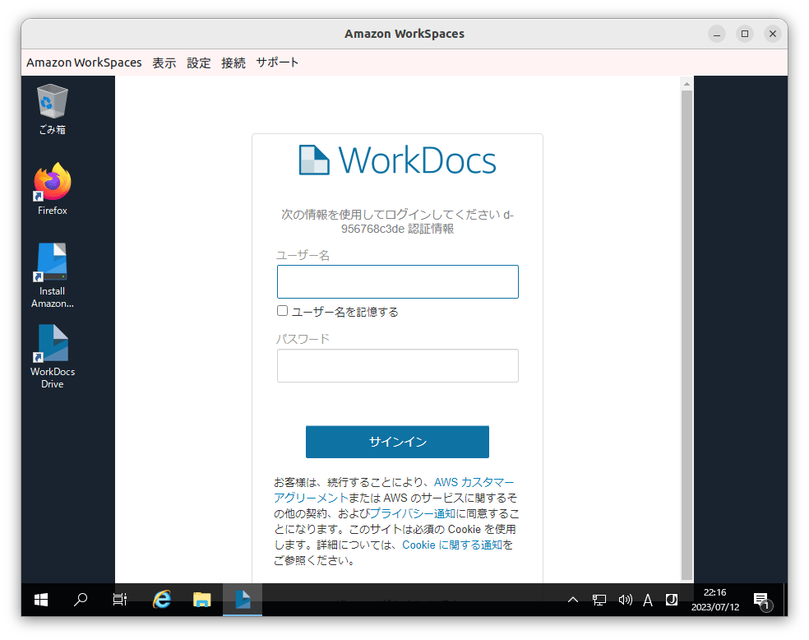The width and height of the screenshot is (809, 640).
Task: Expand hidden system tray icons
Action: point(572,600)
